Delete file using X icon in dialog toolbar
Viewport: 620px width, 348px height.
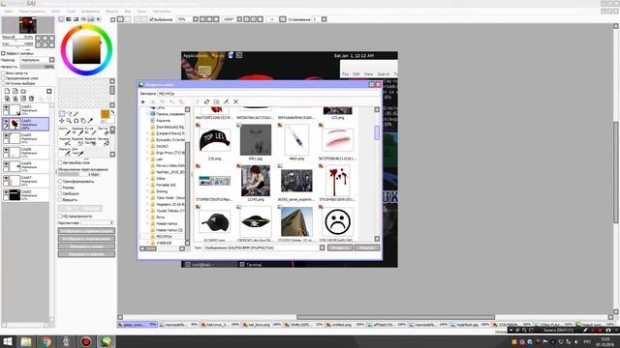(x=235, y=101)
